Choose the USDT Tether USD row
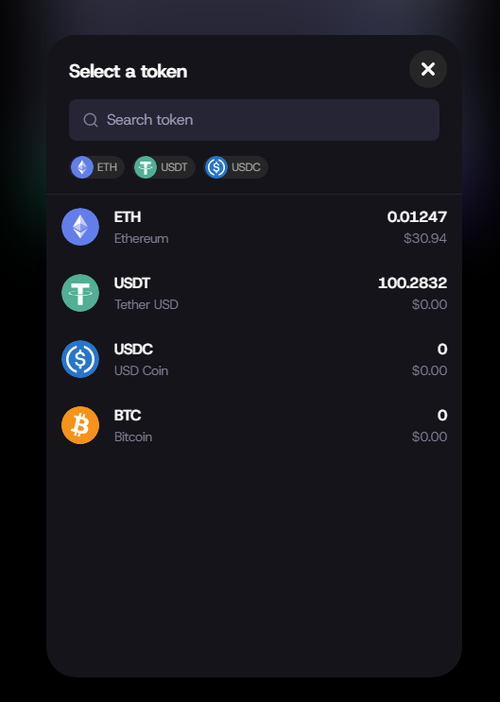Screen dimensions: 500x702 (x=254, y=293)
